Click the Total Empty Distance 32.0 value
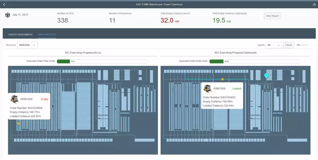The image size is (318, 160). [167, 21]
